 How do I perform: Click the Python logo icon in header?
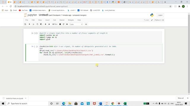152,15
